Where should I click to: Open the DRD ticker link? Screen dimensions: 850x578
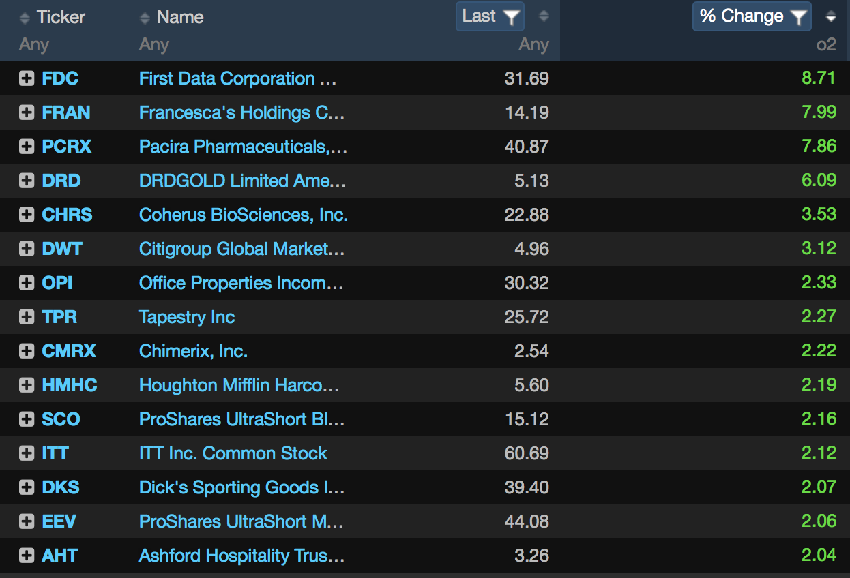point(61,181)
